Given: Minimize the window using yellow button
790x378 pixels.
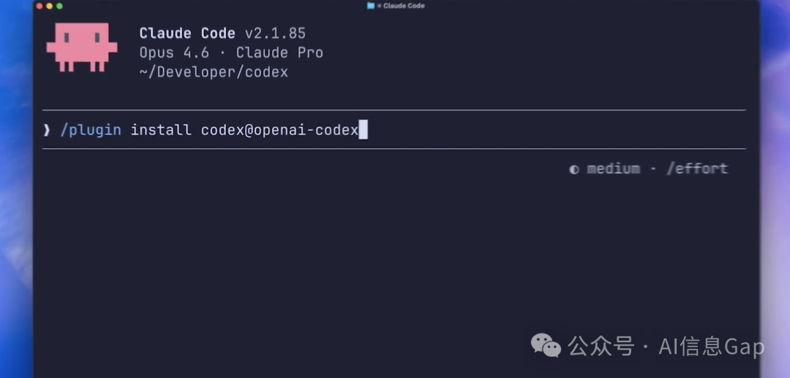Looking at the screenshot, I should pos(50,6).
